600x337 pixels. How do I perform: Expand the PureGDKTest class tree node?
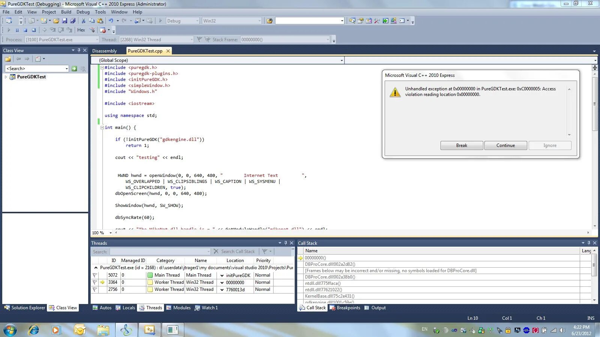coord(6,77)
